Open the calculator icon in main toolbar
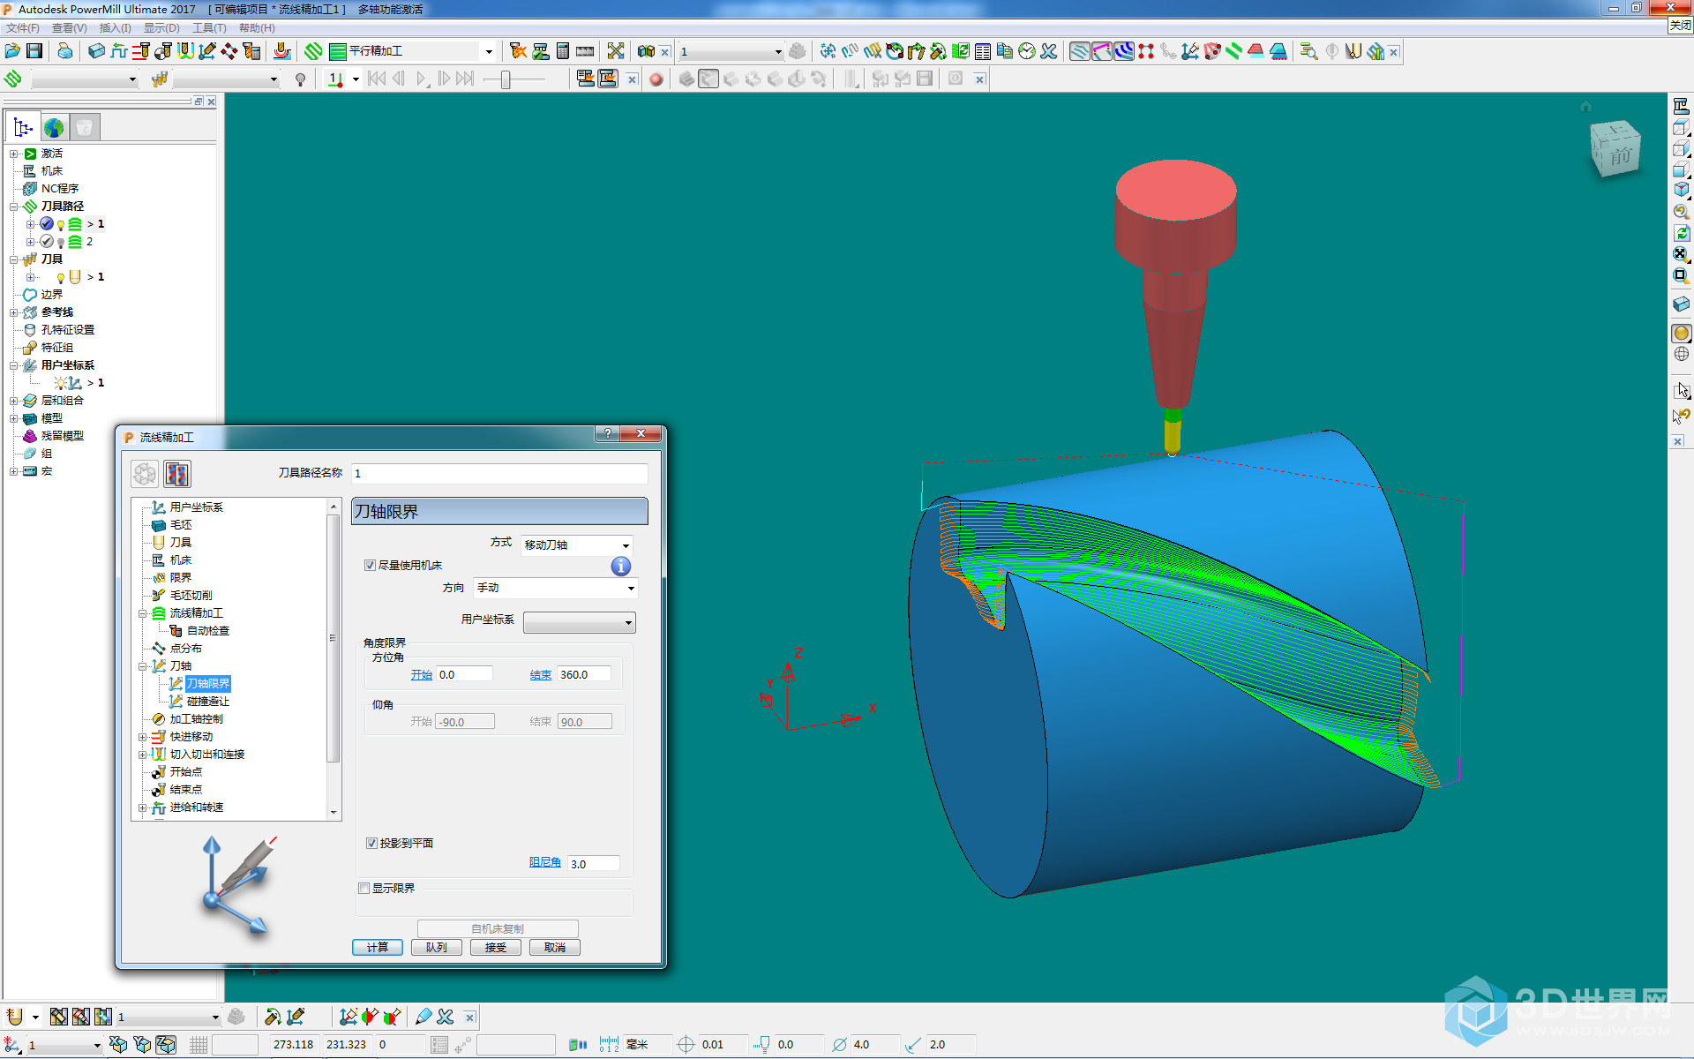 563,51
